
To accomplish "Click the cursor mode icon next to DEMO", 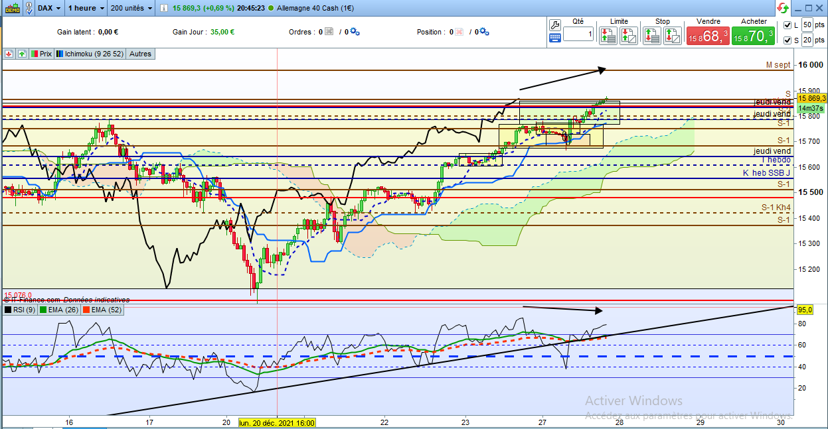I will pyautogui.click(x=30, y=8).
